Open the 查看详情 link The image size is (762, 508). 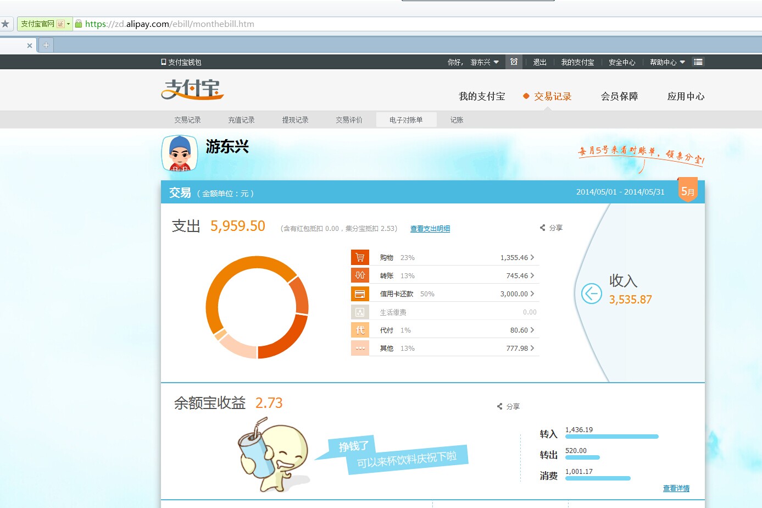[x=676, y=488]
